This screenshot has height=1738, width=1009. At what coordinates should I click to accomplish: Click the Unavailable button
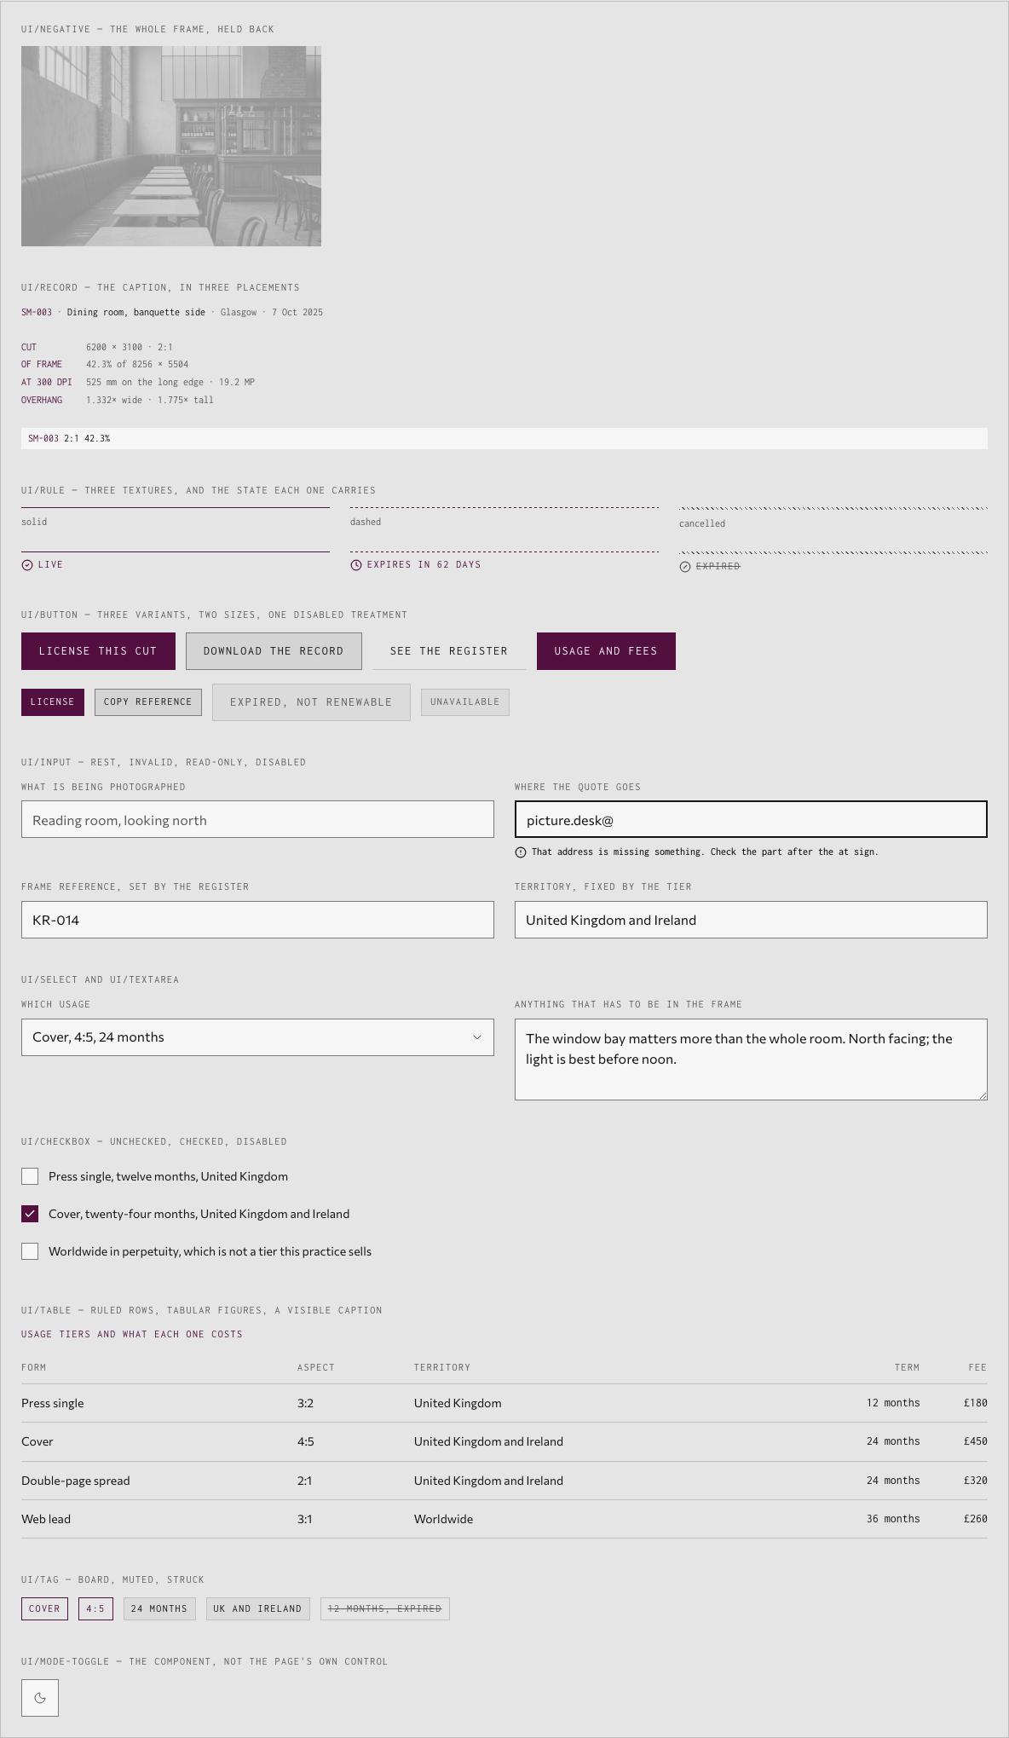click(465, 702)
